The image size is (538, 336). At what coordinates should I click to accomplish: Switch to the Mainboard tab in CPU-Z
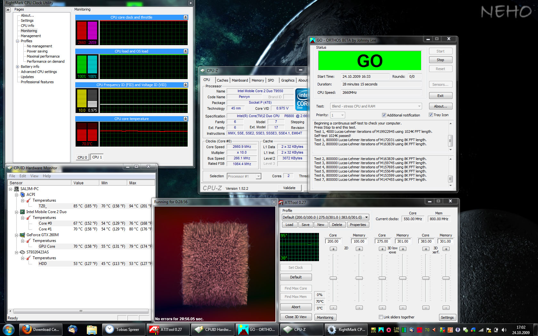(240, 80)
